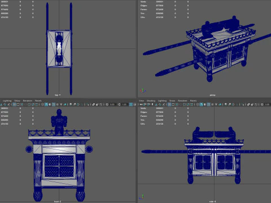
Task: Toggle grid display in front view panel toolbar
Action: click(14, 104)
